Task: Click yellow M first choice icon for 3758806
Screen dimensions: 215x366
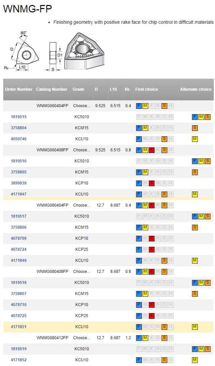Action: [x=145, y=227]
